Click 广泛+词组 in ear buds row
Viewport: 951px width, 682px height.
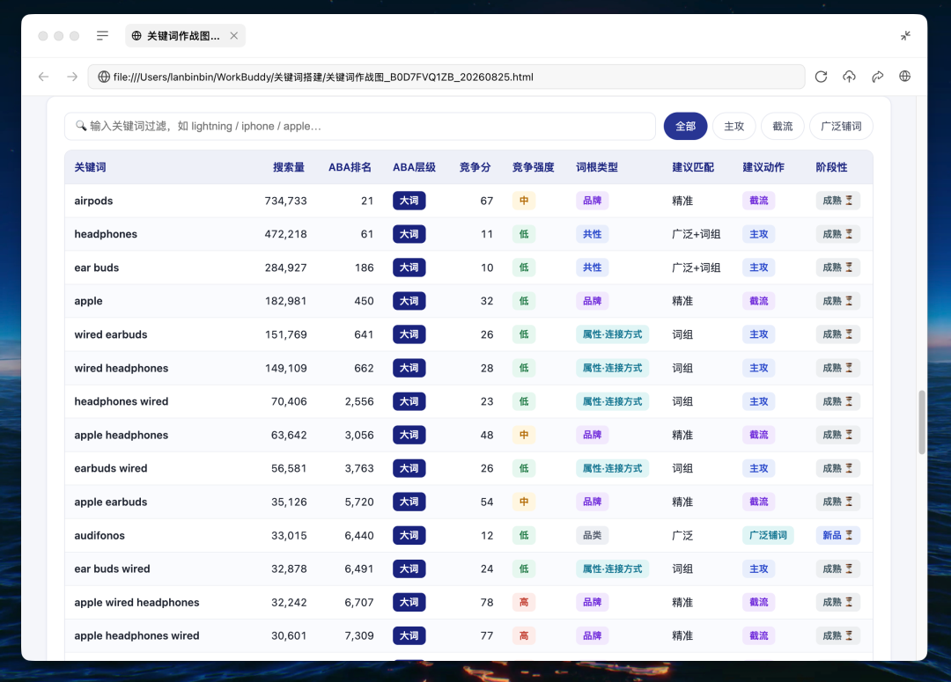[x=697, y=268]
